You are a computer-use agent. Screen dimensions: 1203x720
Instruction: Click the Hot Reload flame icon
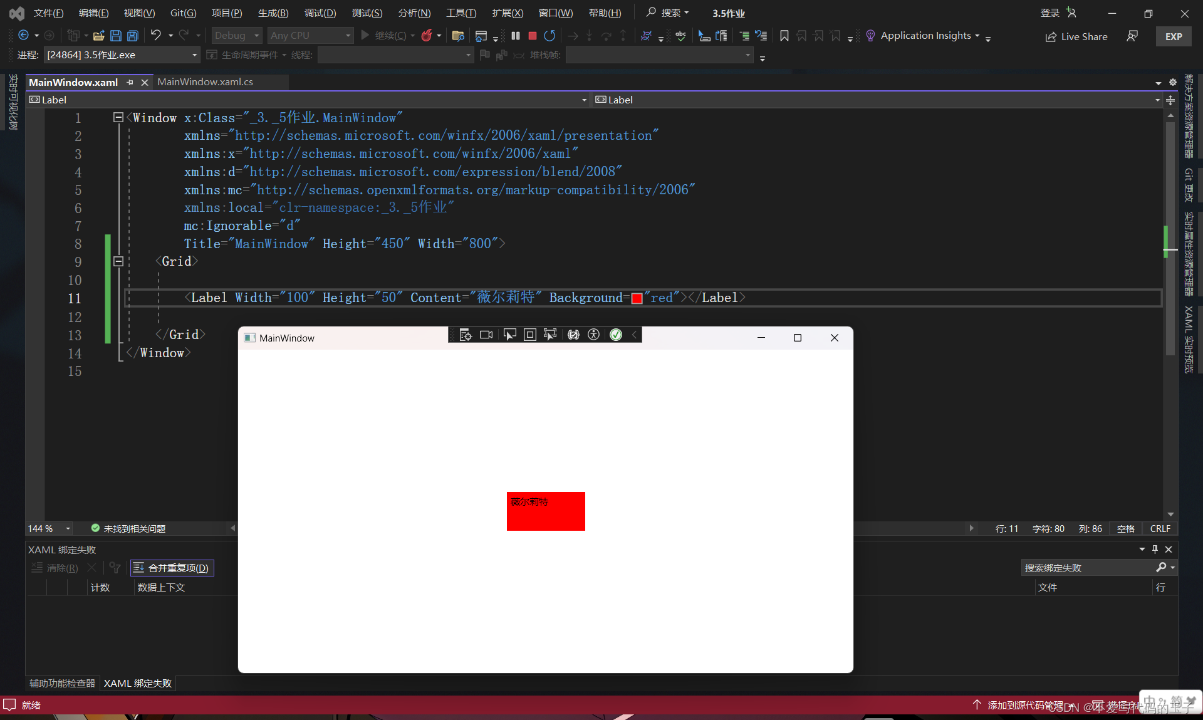(x=427, y=36)
